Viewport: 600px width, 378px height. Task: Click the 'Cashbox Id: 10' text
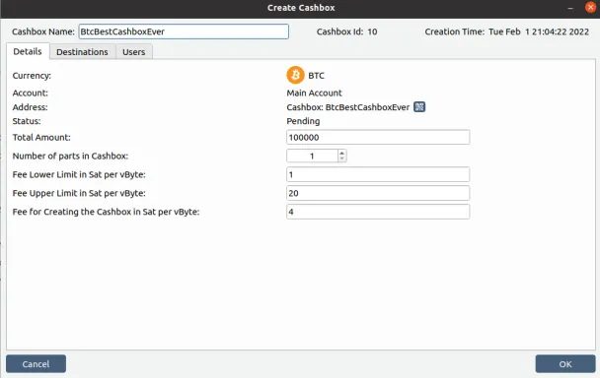346,31
